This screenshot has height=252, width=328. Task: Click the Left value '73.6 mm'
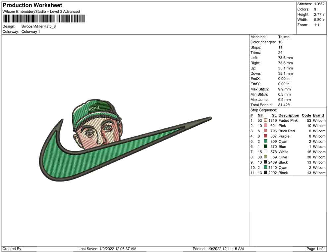click(x=285, y=58)
